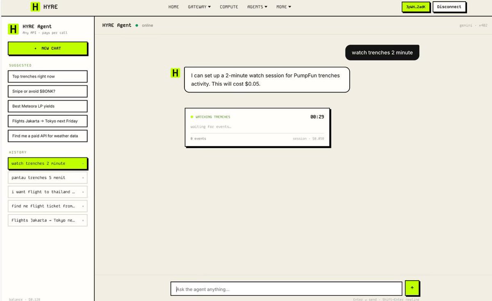Open history chat 'i want flight to thailand'

pyautogui.click(x=48, y=192)
